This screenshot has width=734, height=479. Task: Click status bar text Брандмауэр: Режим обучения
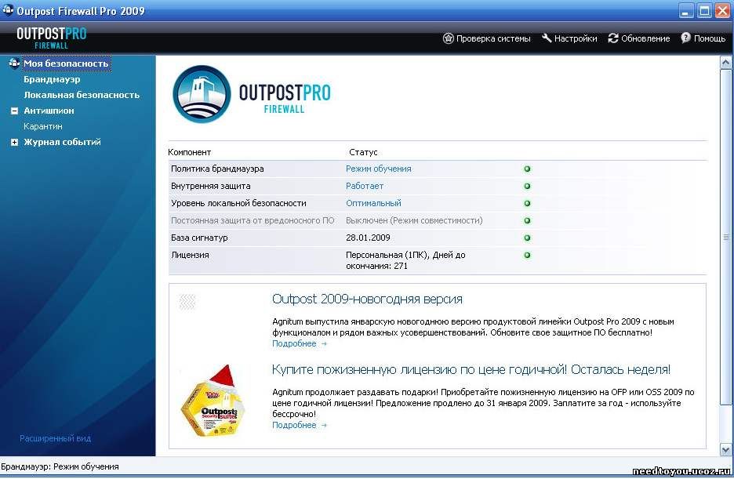60,466
